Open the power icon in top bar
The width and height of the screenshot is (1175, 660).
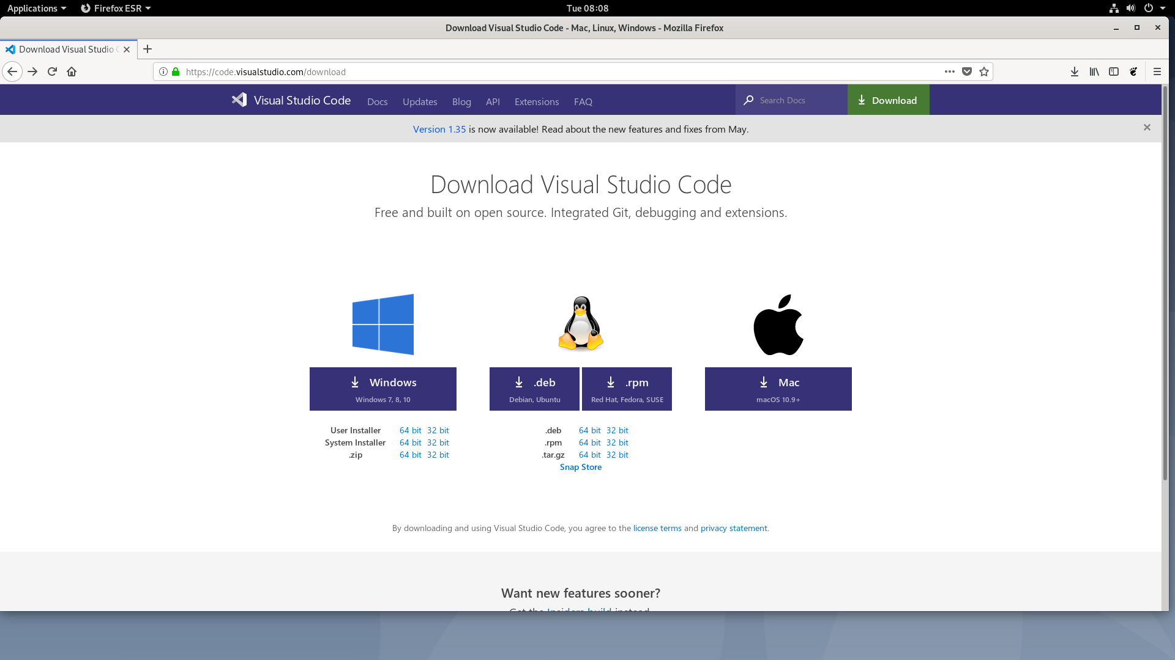[x=1149, y=8]
